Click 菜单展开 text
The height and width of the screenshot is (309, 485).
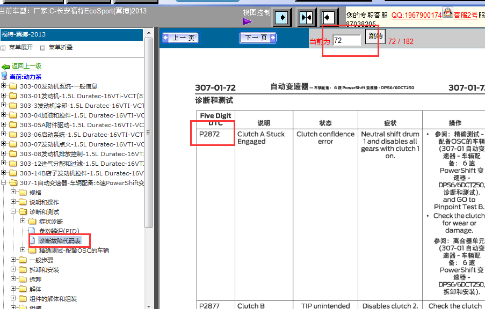point(21,47)
